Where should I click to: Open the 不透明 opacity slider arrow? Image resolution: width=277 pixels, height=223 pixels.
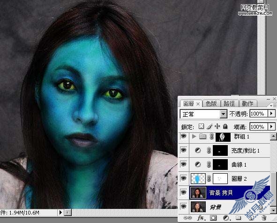click(272, 113)
